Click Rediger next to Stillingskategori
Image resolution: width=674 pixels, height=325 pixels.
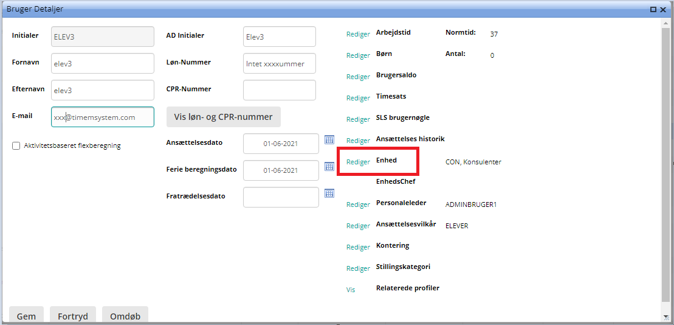pos(358,268)
